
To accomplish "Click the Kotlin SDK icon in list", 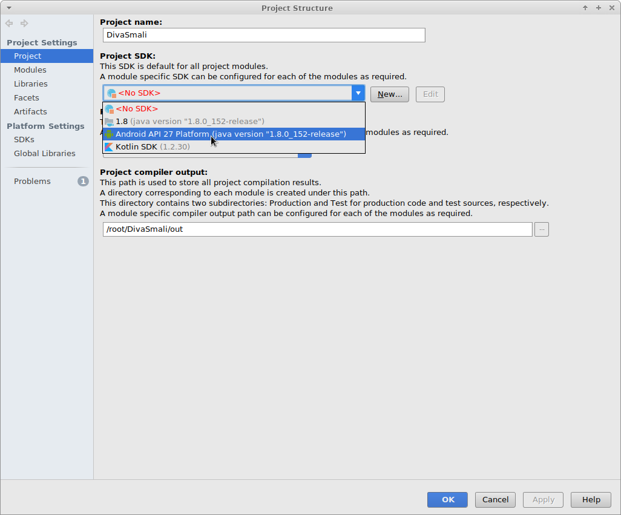I will (109, 147).
